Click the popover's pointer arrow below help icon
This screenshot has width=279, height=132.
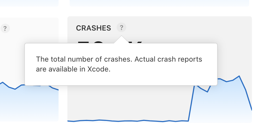(121, 40)
